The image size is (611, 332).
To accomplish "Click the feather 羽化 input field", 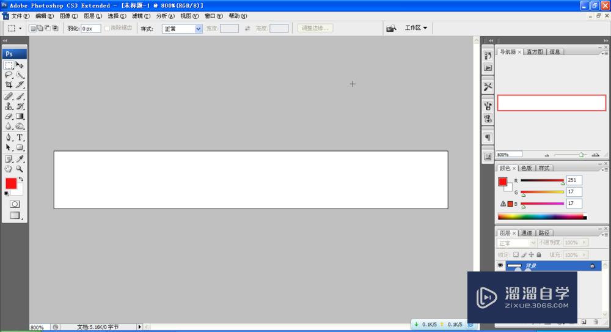I will (x=91, y=29).
